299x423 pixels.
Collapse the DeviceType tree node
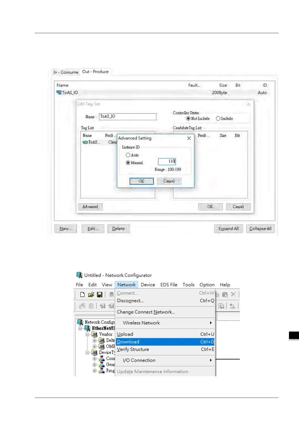coord(87,352)
